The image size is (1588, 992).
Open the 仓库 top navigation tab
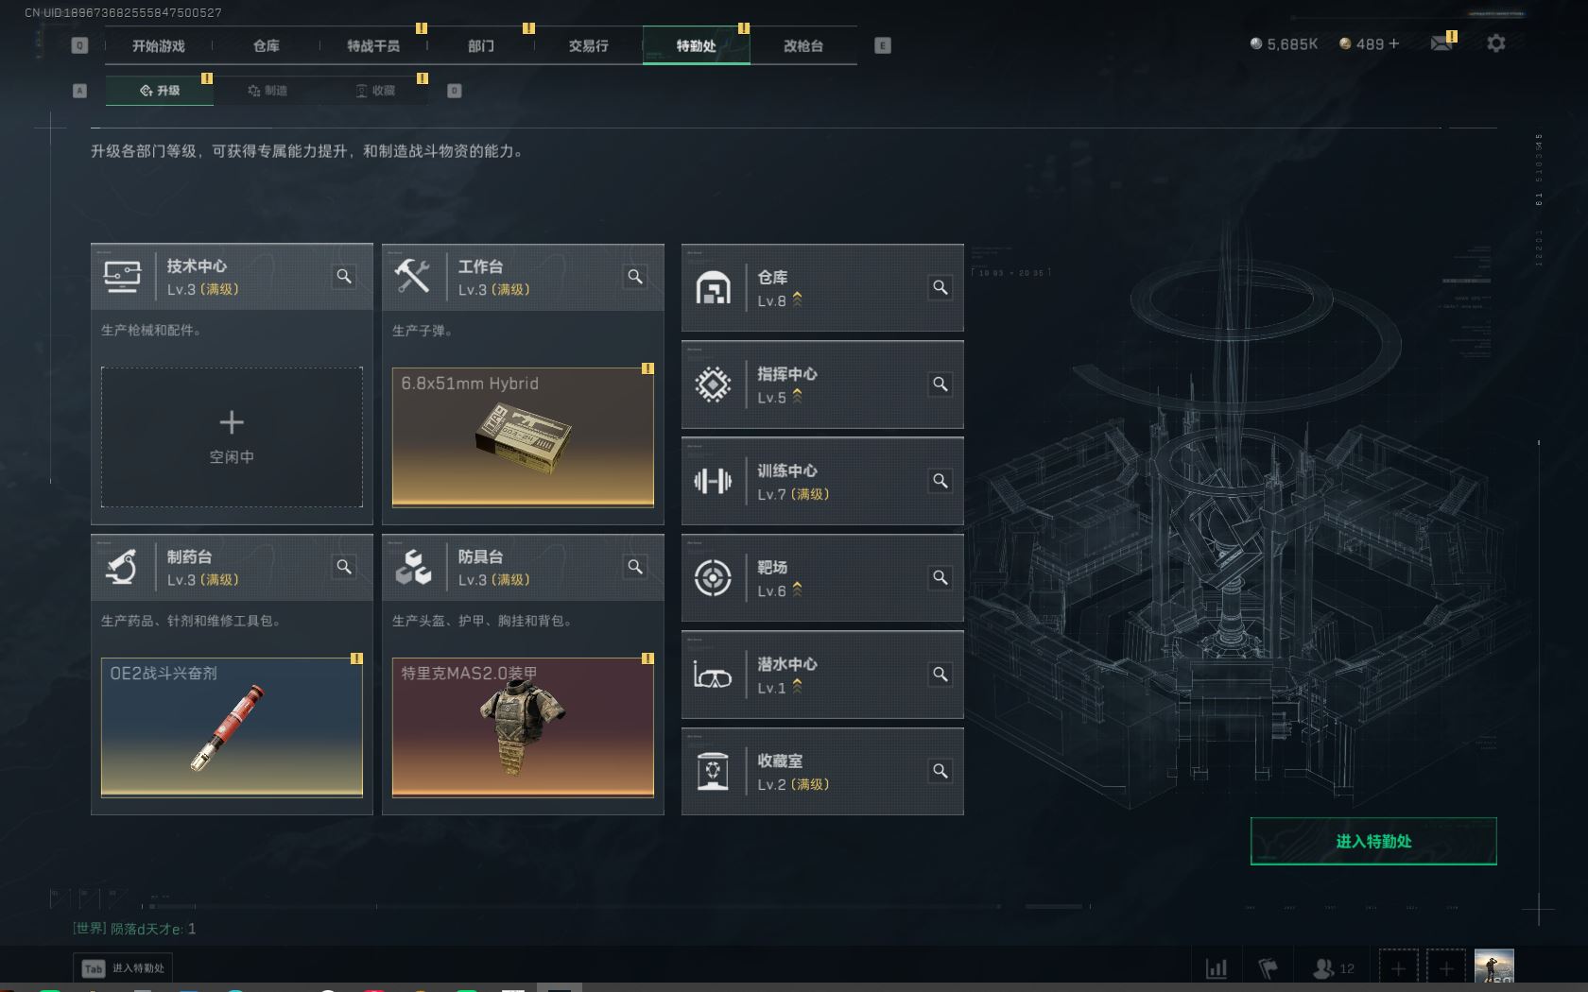pos(266,45)
